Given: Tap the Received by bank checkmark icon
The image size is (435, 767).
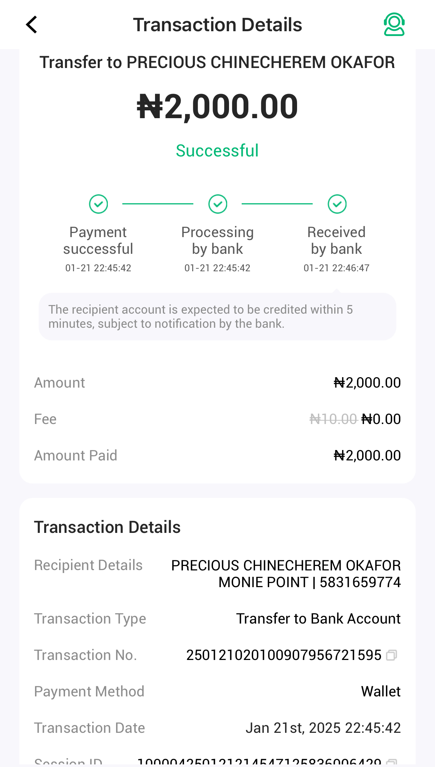Looking at the screenshot, I should click(x=337, y=204).
